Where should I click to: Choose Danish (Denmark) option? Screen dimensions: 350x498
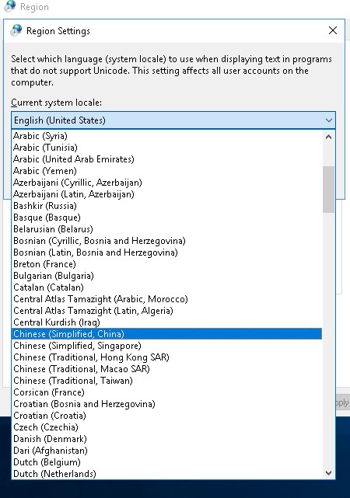[167, 439]
